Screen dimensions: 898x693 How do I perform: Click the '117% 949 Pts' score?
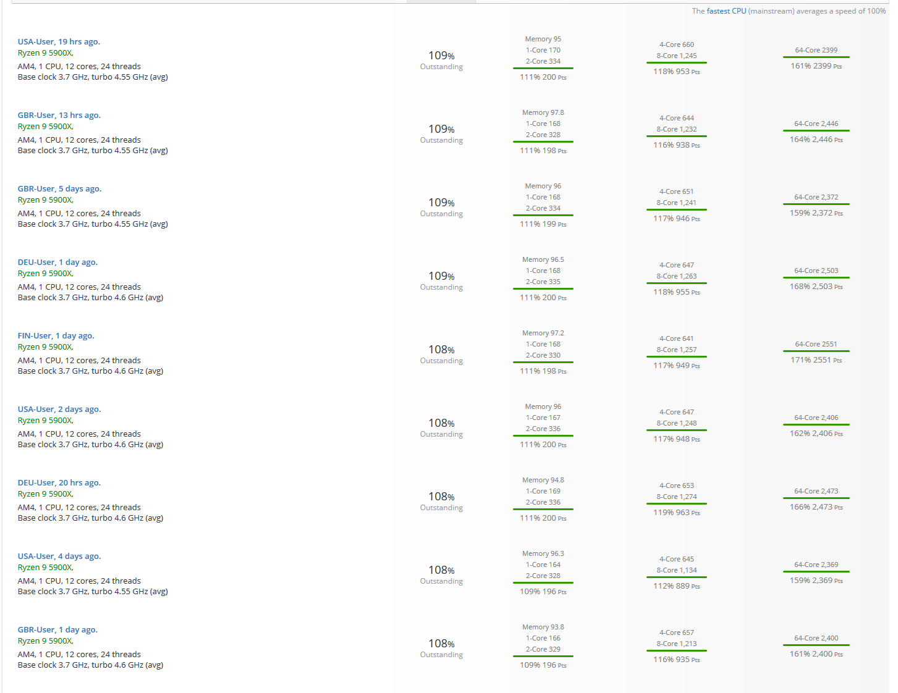click(677, 366)
